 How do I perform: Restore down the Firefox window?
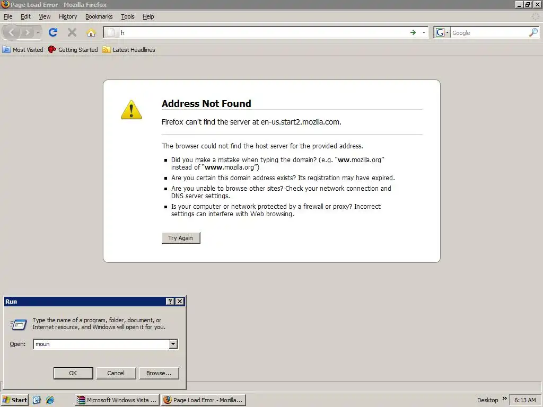(x=528, y=4)
